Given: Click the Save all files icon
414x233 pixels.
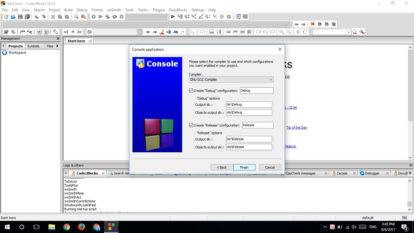Looking at the screenshot, I should (27, 17).
